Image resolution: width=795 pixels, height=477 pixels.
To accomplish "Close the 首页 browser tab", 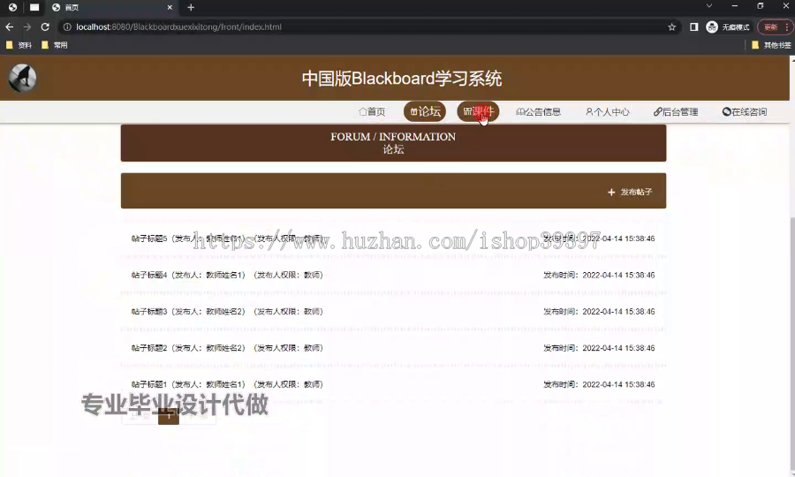I will click(x=170, y=7).
